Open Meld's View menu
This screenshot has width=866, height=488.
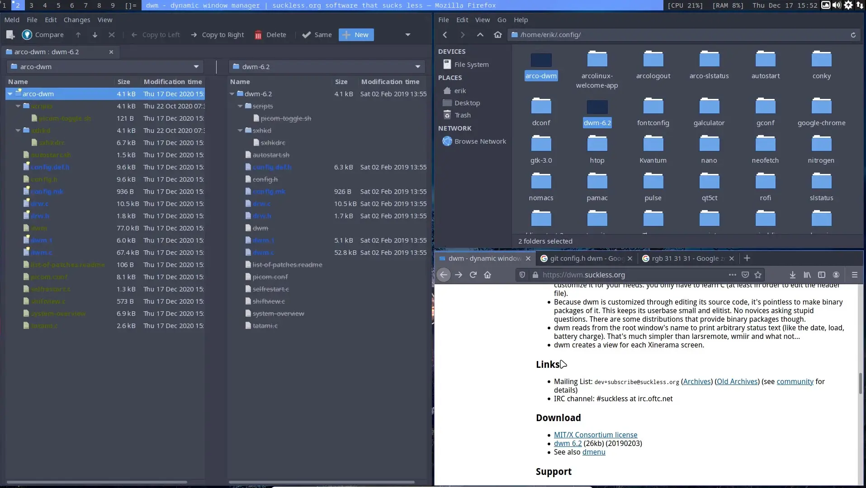tap(105, 20)
